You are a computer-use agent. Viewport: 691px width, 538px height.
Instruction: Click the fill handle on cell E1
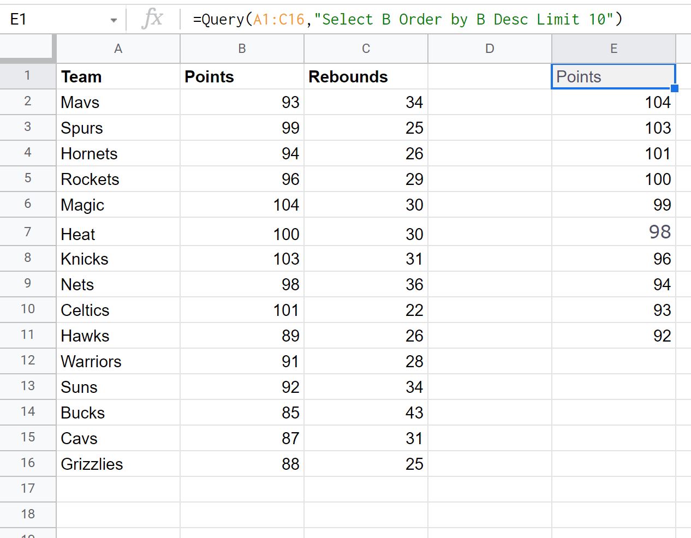pyautogui.click(x=675, y=88)
